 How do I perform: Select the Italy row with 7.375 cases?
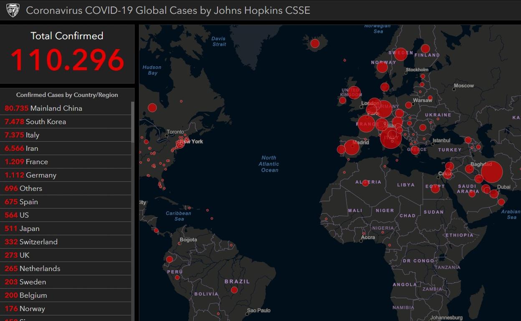(66, 135)
